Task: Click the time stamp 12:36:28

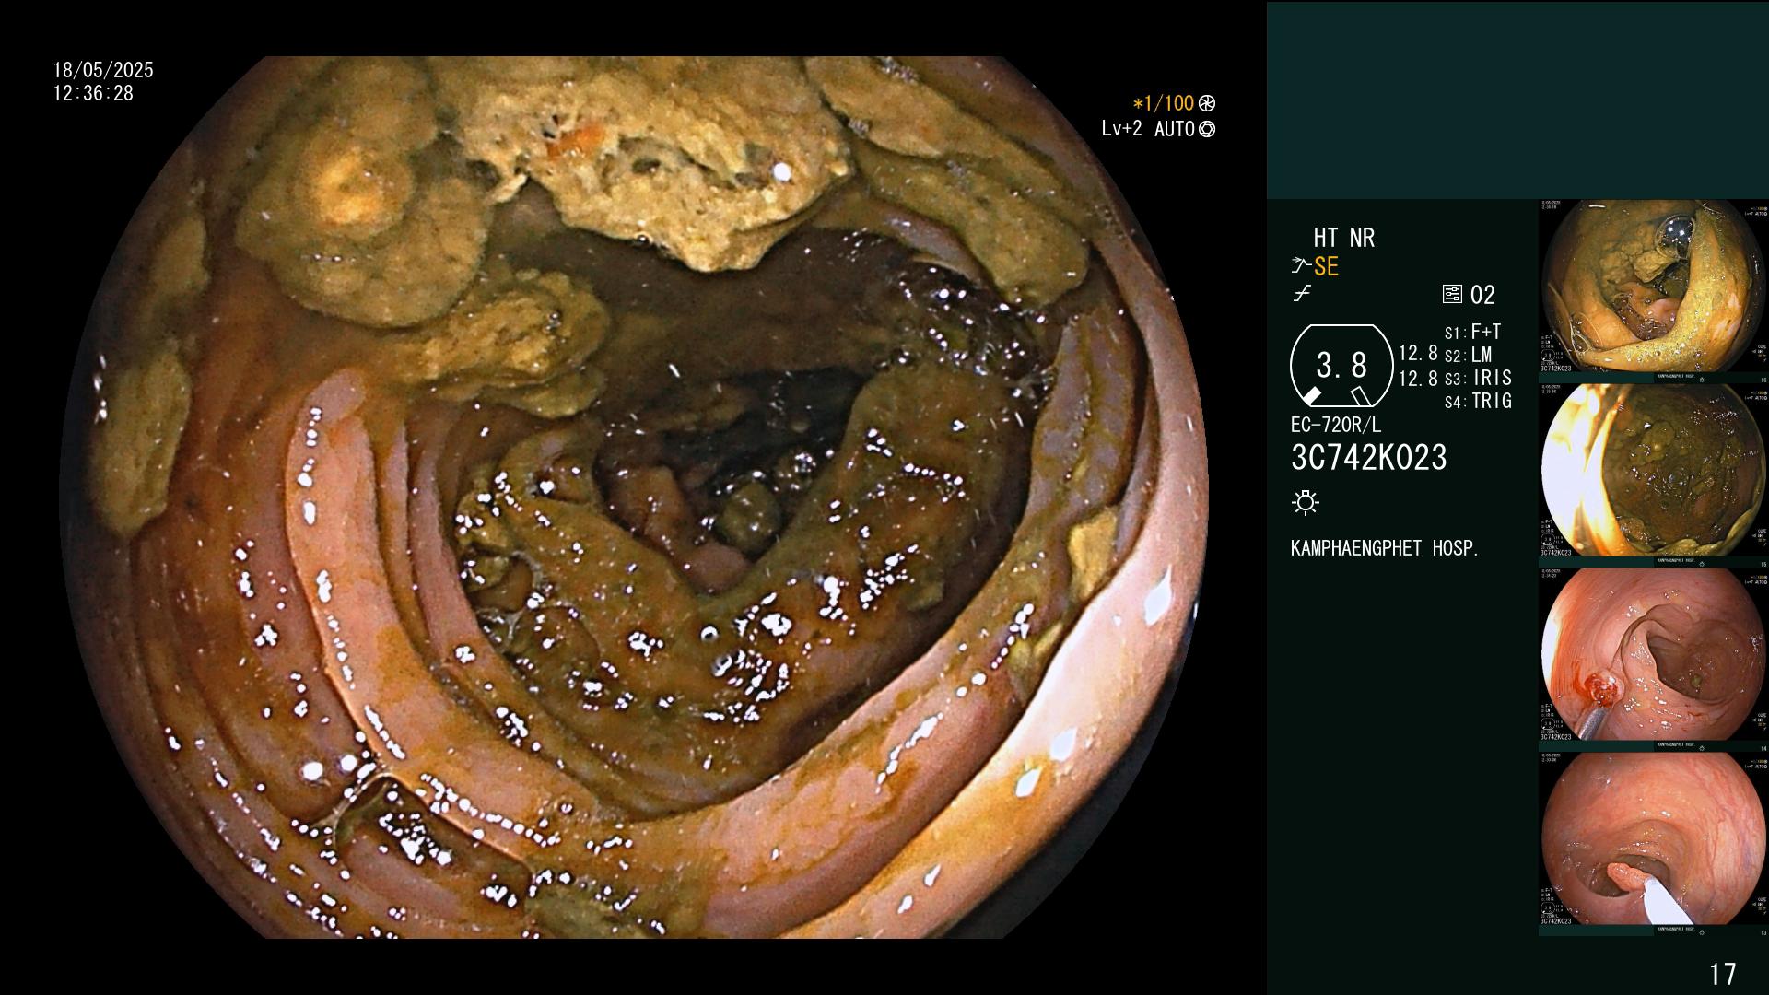Action: pyautogui.click(x=93, y=93)
